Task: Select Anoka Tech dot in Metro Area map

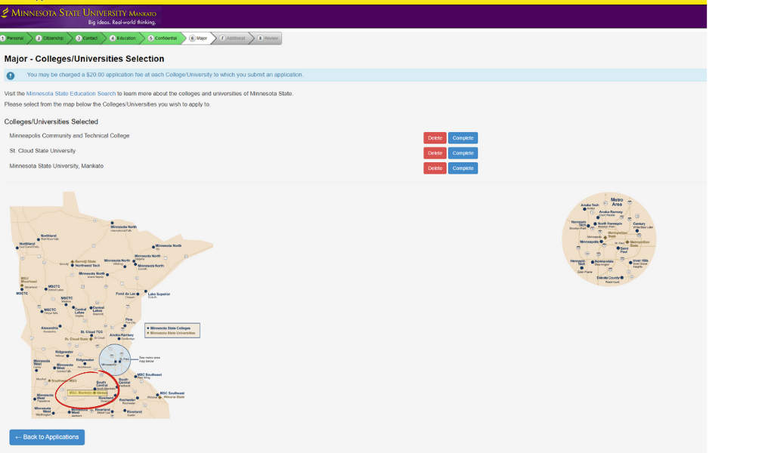Action: pyautogui.click(x=584, y=209)
